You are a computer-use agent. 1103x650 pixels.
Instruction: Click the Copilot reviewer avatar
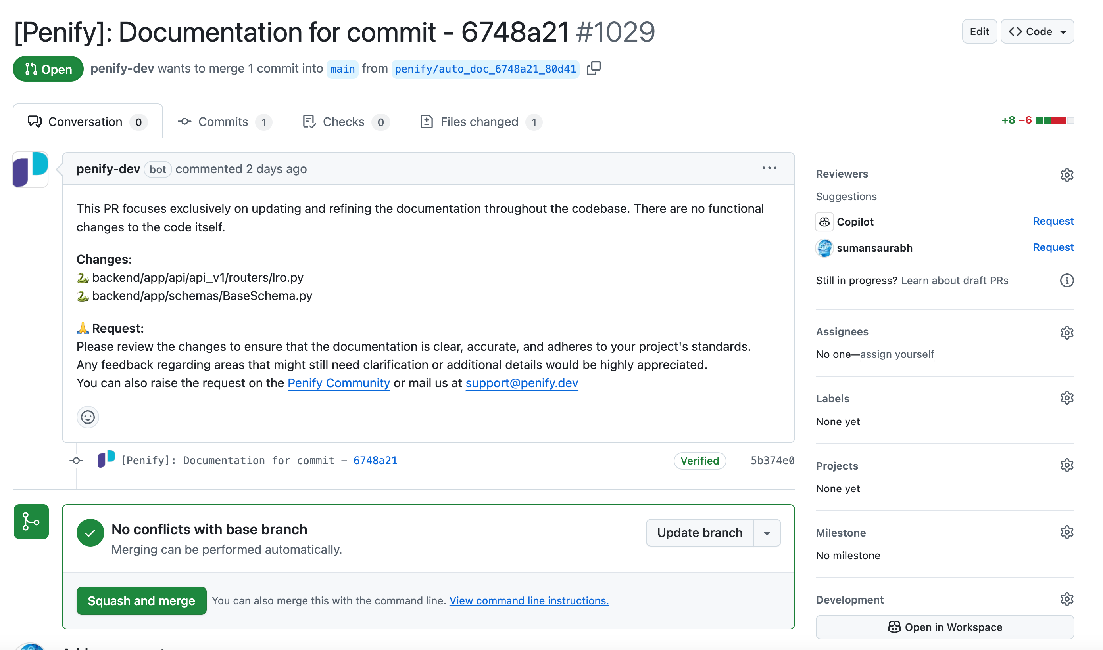click(824, 222)
